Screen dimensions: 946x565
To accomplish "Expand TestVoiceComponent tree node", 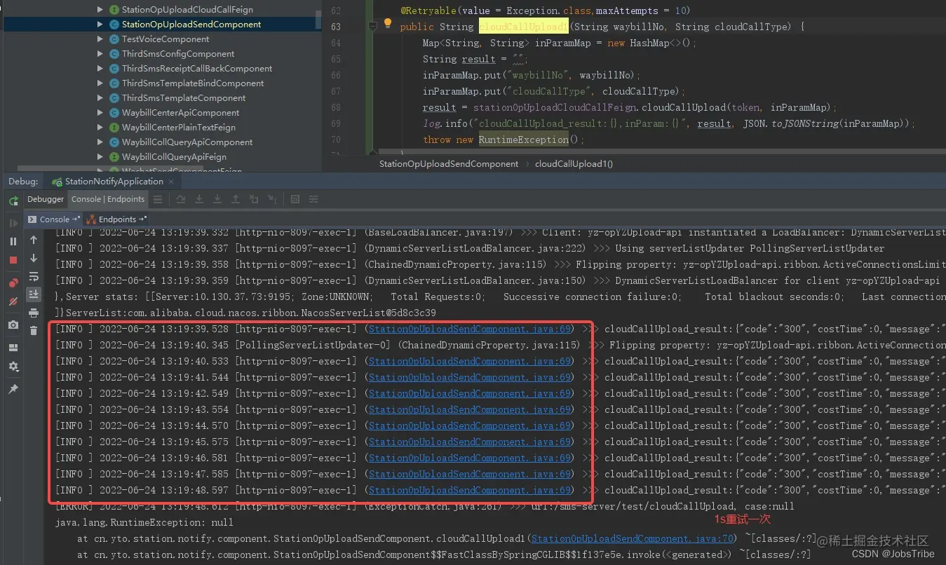I will click(100, 39).
